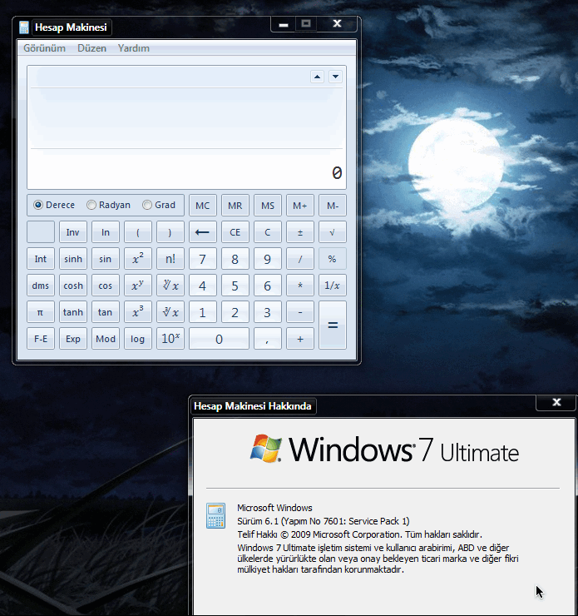Select the Grad angle mode

coord(159,205)
